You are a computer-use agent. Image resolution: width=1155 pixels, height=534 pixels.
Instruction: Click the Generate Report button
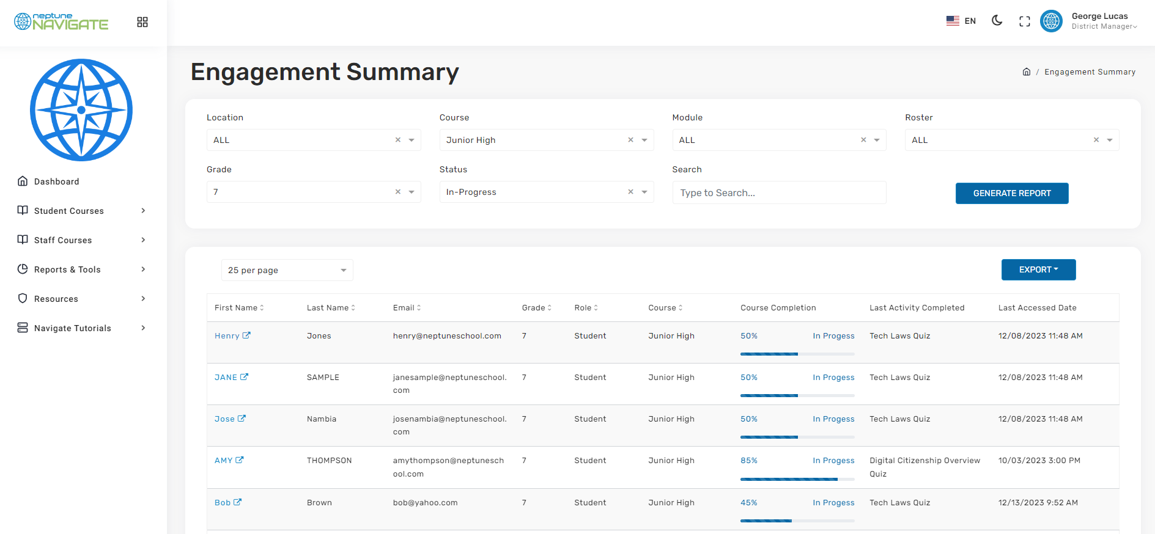(1012, 193)
